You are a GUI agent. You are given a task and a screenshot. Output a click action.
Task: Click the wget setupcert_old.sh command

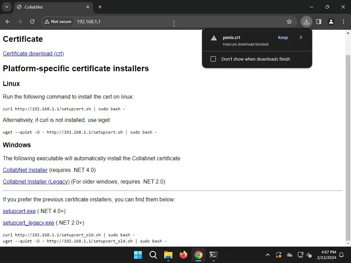pos(85,241)
